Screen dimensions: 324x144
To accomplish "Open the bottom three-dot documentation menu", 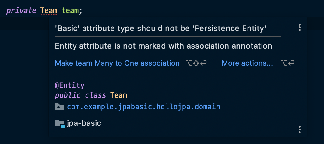I will [x=300, y=129].
